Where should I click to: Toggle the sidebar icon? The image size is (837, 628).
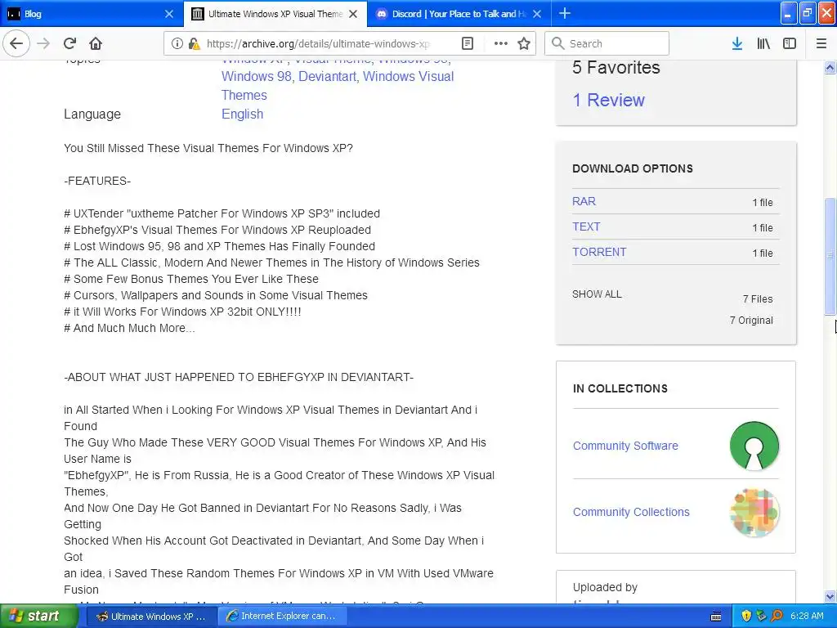(790, 43)
